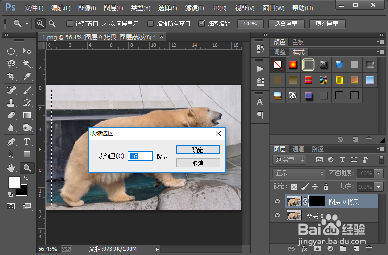Open the History panel icon
Screen dimensions: 388x255
pos(260,49)
